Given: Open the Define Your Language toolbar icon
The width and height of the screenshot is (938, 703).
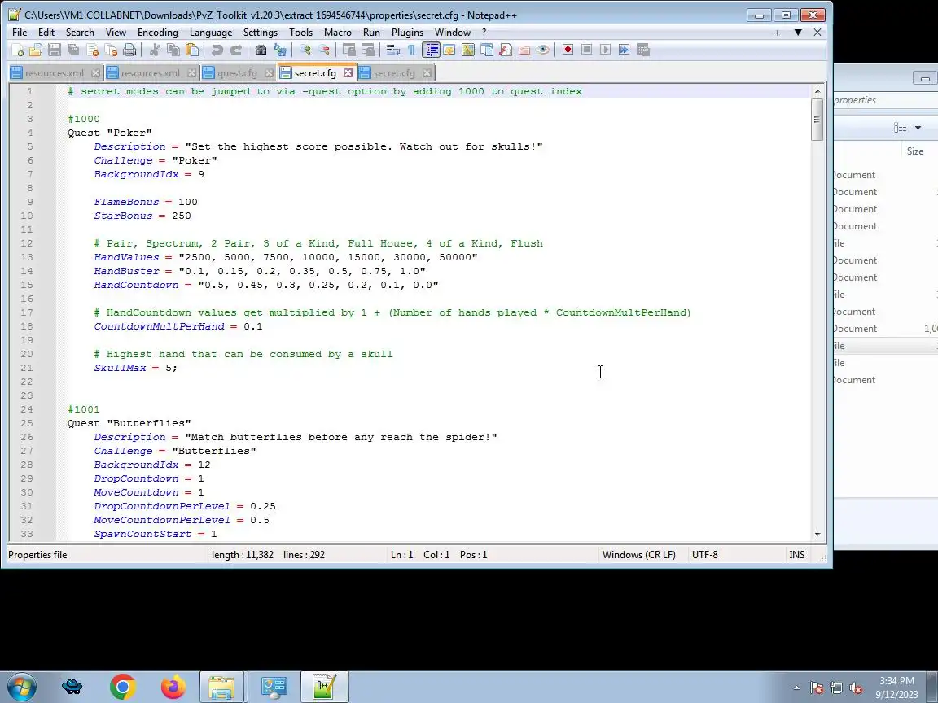Looking at the screenshot, I should 449,50.
